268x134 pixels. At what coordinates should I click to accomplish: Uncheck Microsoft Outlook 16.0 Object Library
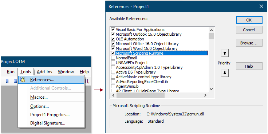[x=113, y=34]
